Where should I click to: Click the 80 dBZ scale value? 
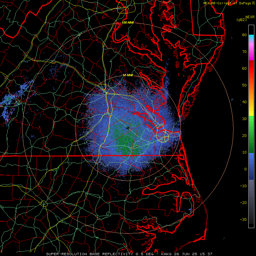point(244,35)
